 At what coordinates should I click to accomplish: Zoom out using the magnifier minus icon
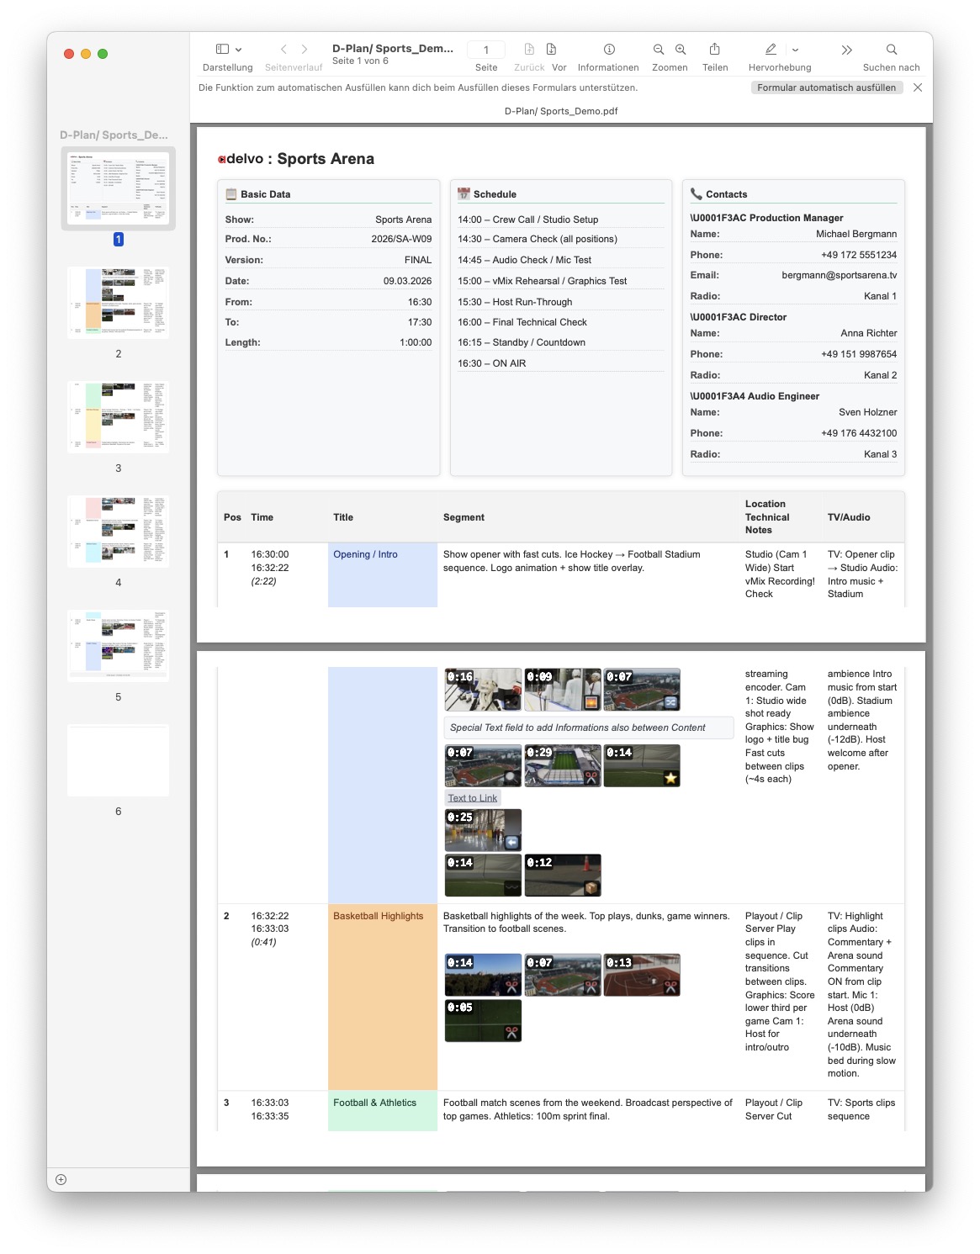coord(659,49)
